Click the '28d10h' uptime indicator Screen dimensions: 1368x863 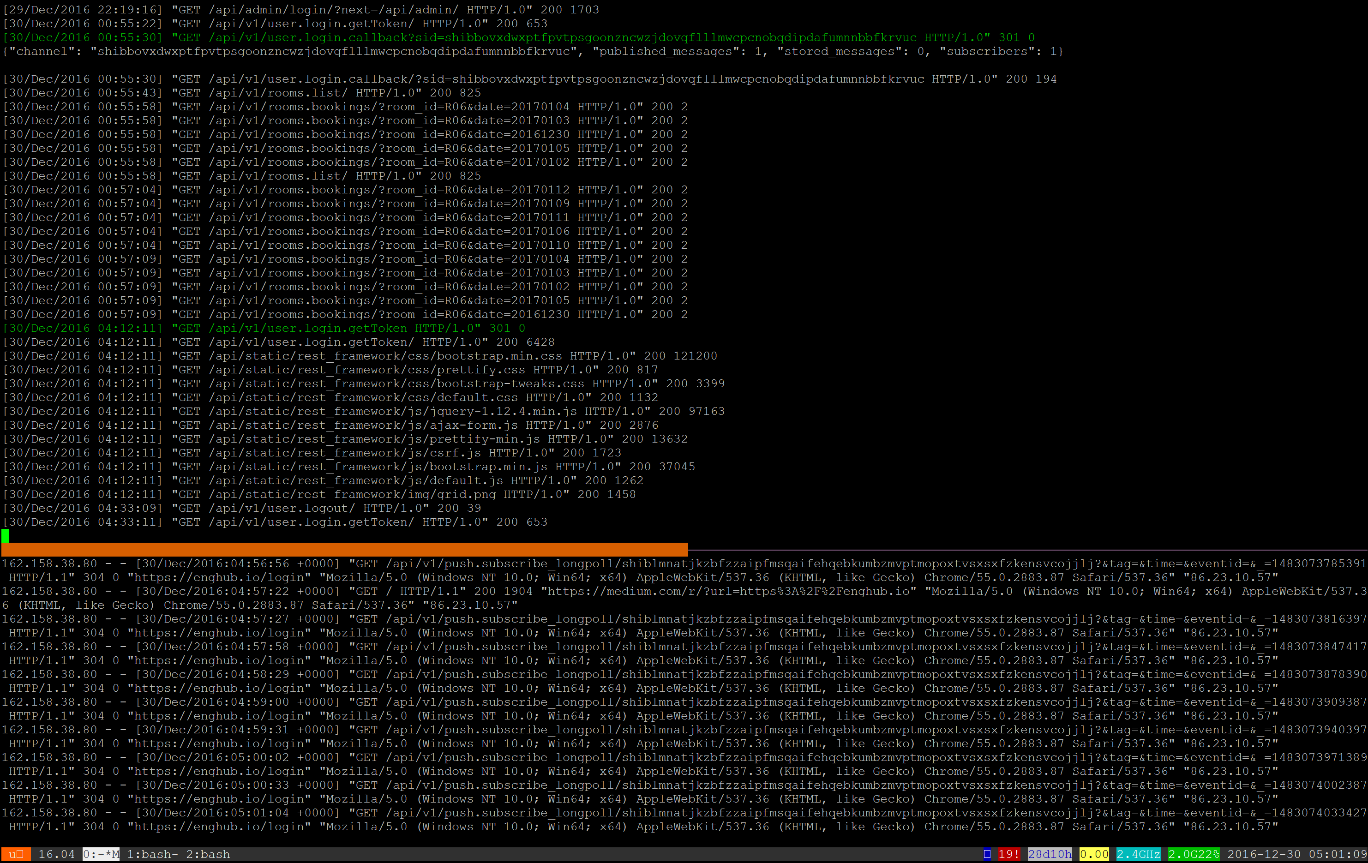[x=1049, y=854]
